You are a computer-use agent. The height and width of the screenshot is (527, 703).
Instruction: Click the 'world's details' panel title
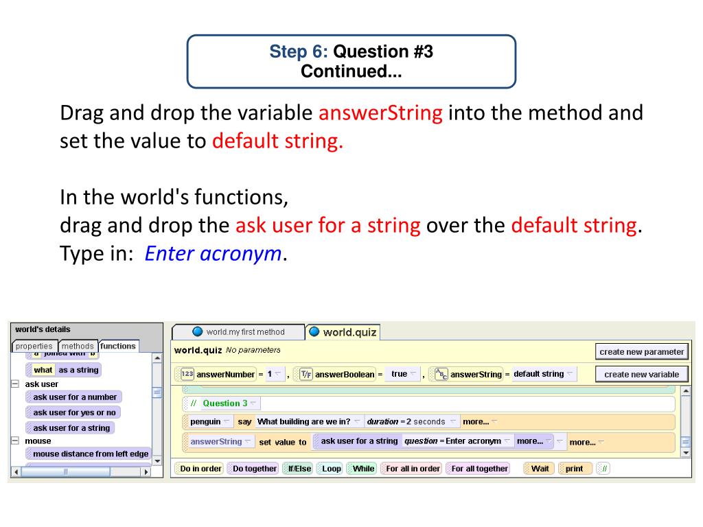43,329
